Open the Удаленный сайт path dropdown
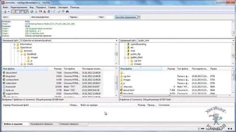The image size is (236, 132). click(233, 41)
